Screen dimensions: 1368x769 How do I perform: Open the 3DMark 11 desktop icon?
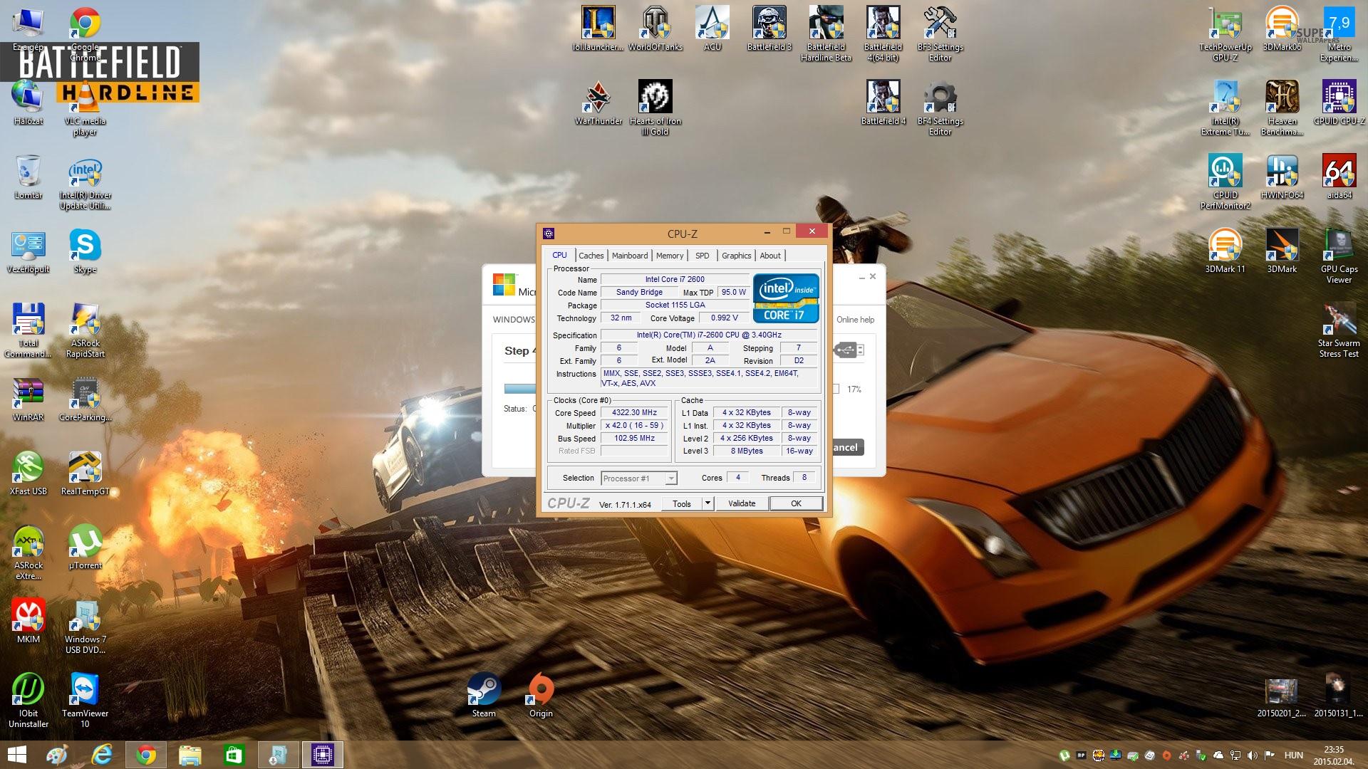point(1225,251)
